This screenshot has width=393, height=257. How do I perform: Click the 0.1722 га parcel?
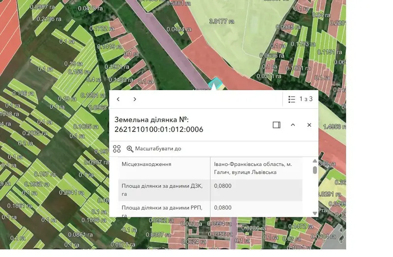click(102, 29)
